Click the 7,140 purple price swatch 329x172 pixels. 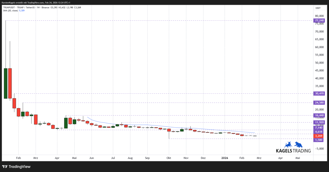point(318,128)
